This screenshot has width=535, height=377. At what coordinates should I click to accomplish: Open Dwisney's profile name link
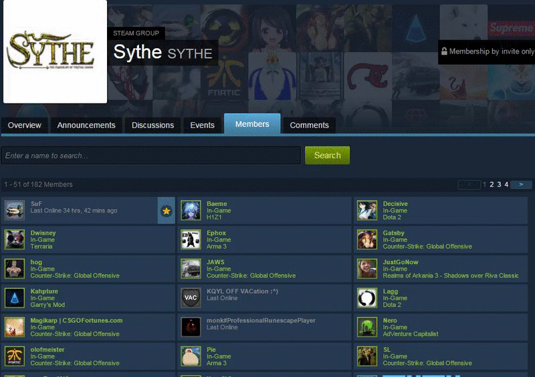point(43,233)
